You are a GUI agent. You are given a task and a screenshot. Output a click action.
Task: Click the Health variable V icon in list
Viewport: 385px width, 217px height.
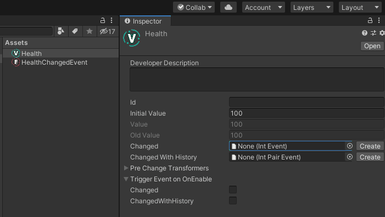click(16, 53)
